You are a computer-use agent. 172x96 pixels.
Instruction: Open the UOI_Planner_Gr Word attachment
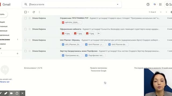[71, 45]
